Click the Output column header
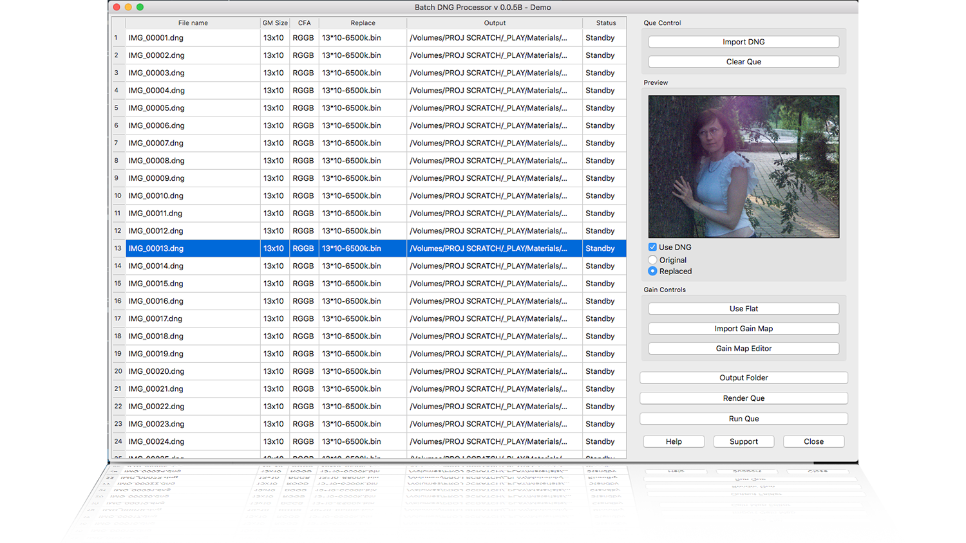Screen dimensions: 966x543 tap(495, 23)
